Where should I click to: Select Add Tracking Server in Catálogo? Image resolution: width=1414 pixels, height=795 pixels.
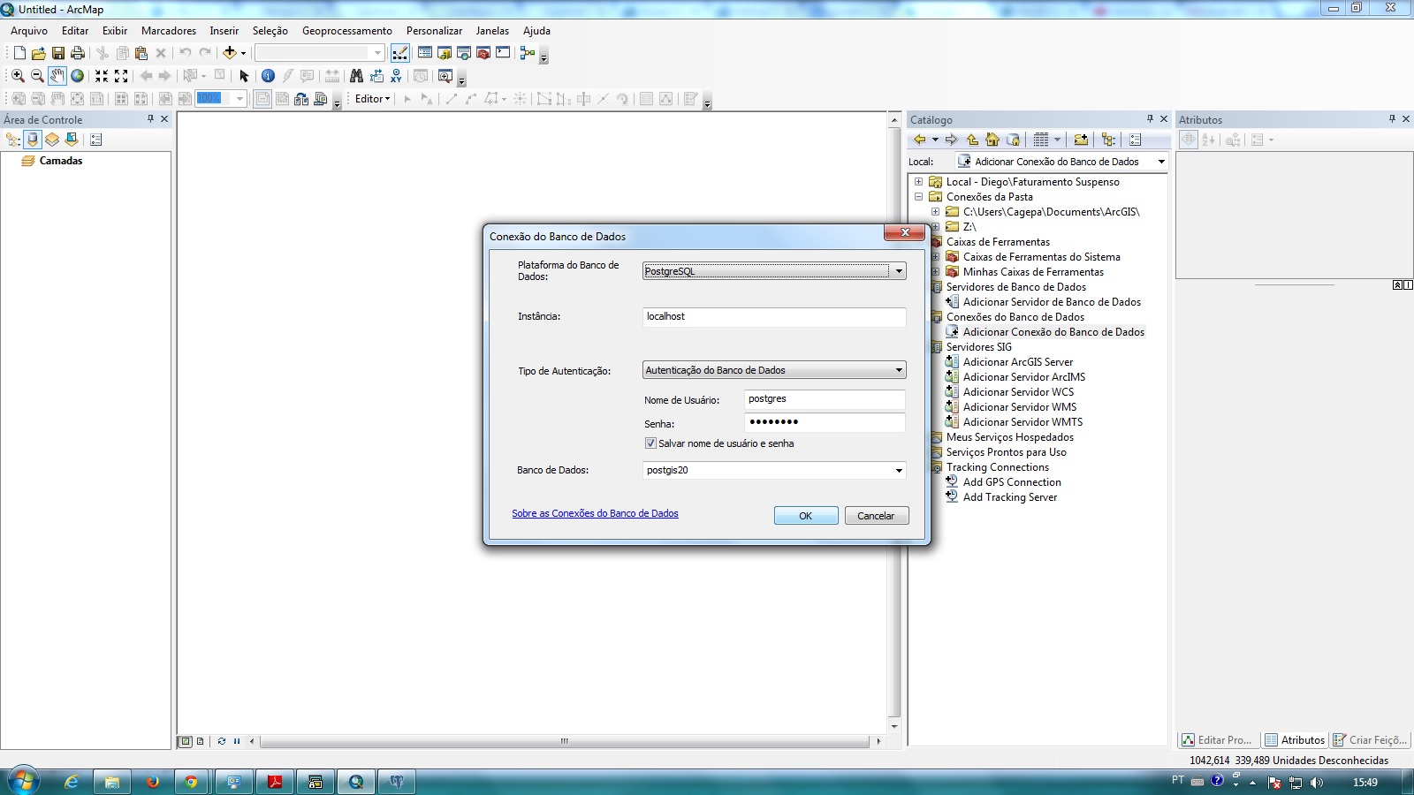[x=1010, y=497]
